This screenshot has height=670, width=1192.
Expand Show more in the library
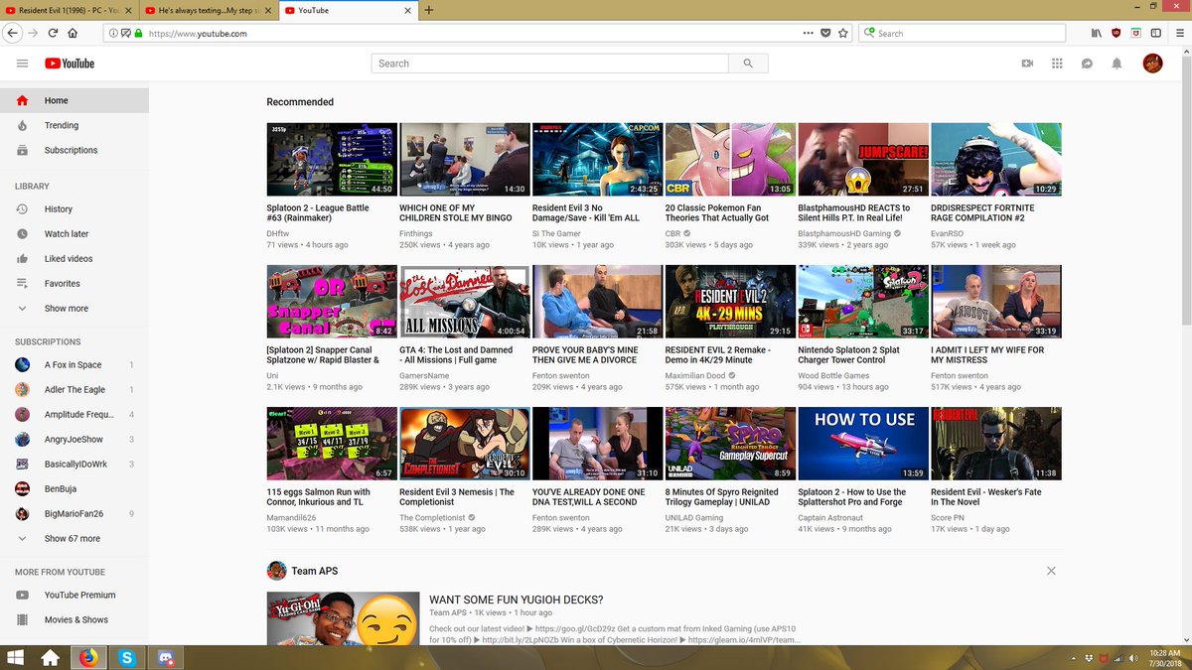coord(74,309)
